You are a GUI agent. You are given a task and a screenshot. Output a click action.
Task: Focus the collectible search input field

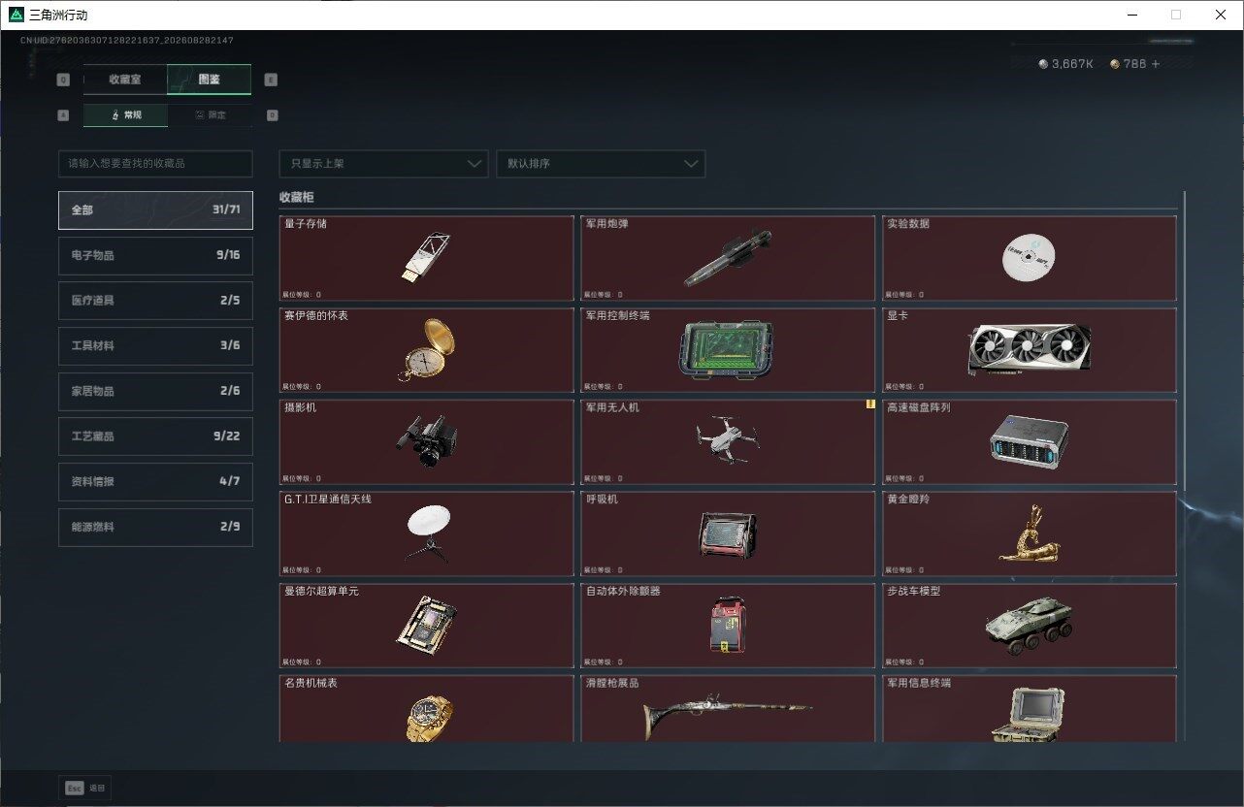[155, 164]
